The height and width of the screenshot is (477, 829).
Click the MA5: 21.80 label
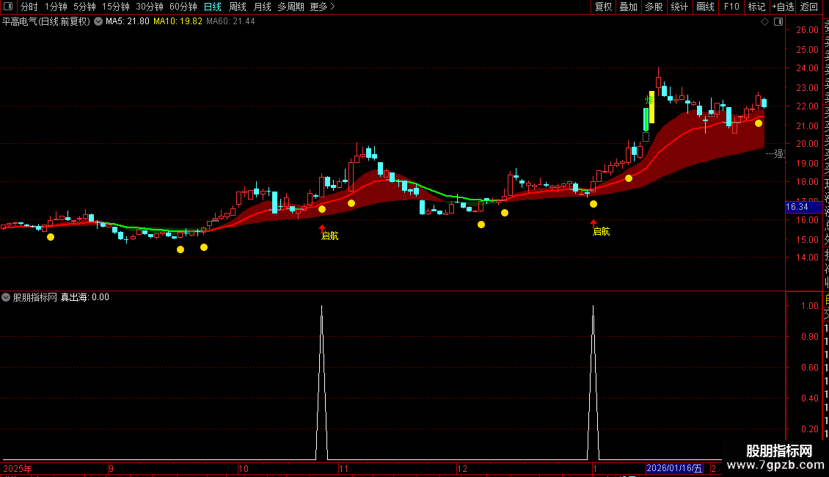pos(128,22)
